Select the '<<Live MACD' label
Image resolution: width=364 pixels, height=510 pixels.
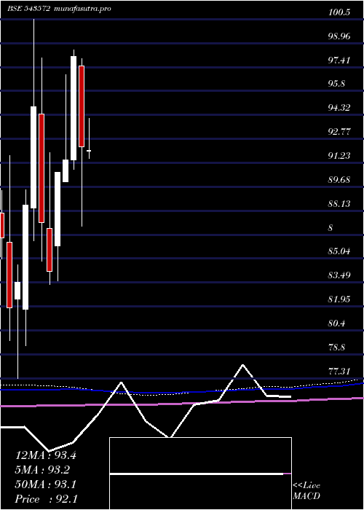(306, 491)
